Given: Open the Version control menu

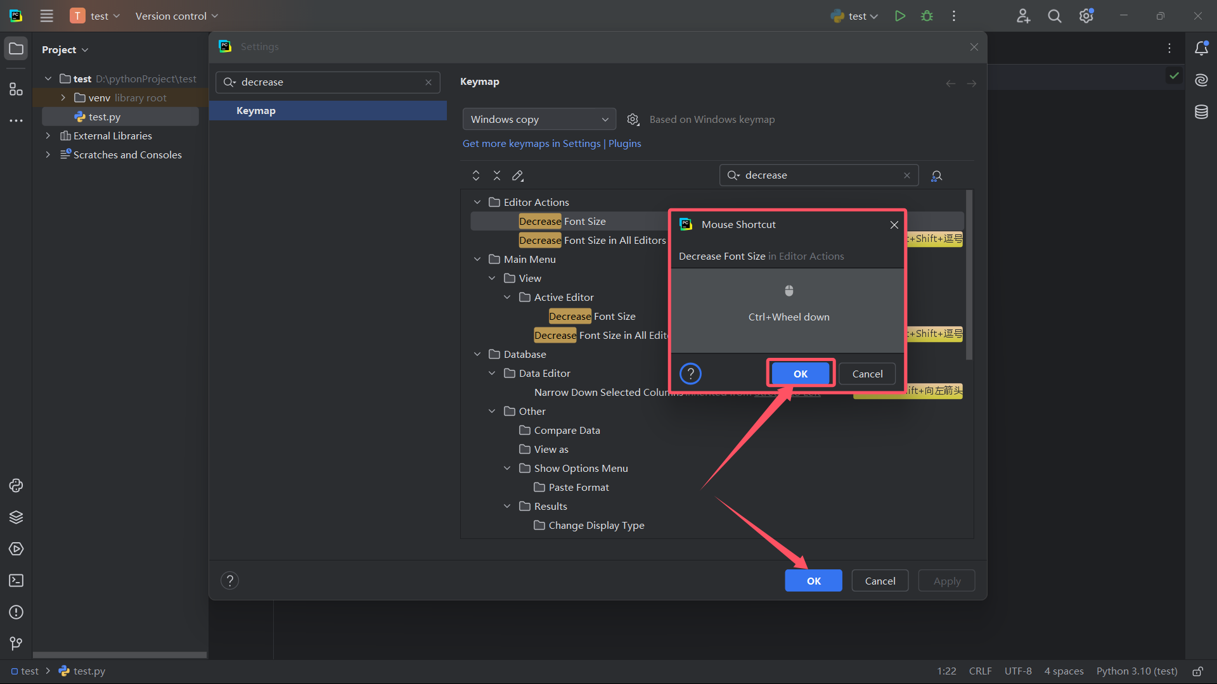Looking at the screenshot, I should pos(176,16).
